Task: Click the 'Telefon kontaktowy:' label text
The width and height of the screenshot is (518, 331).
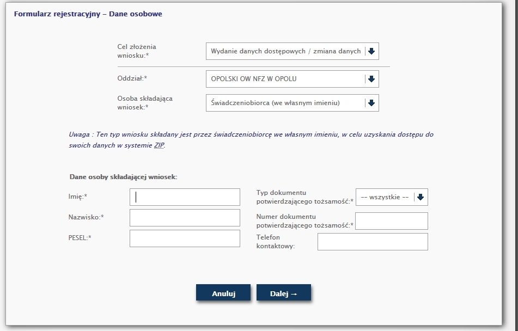Action: tap(275, 242)
